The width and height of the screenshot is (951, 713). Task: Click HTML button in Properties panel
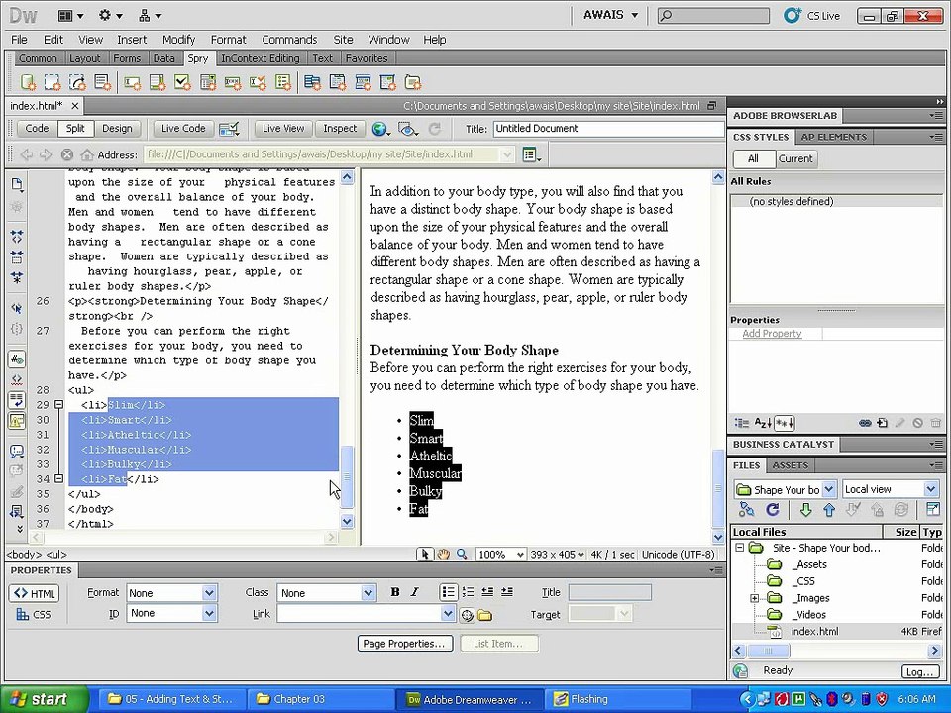point(34,593)
